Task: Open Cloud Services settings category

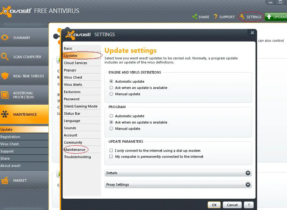Action: 82,63
